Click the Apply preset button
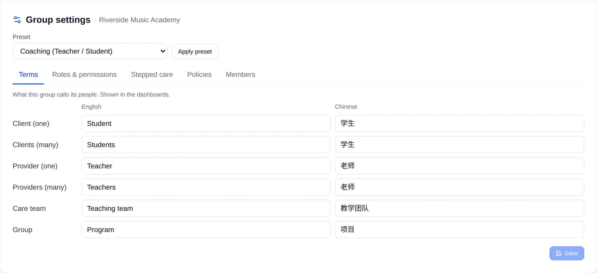 click(195, 51)
